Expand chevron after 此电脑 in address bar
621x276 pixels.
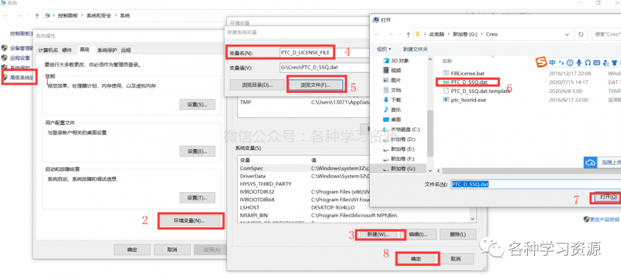click(448, 34)
